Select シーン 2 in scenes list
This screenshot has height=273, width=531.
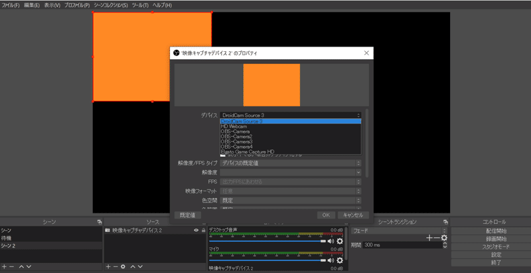tap(51, 246)
